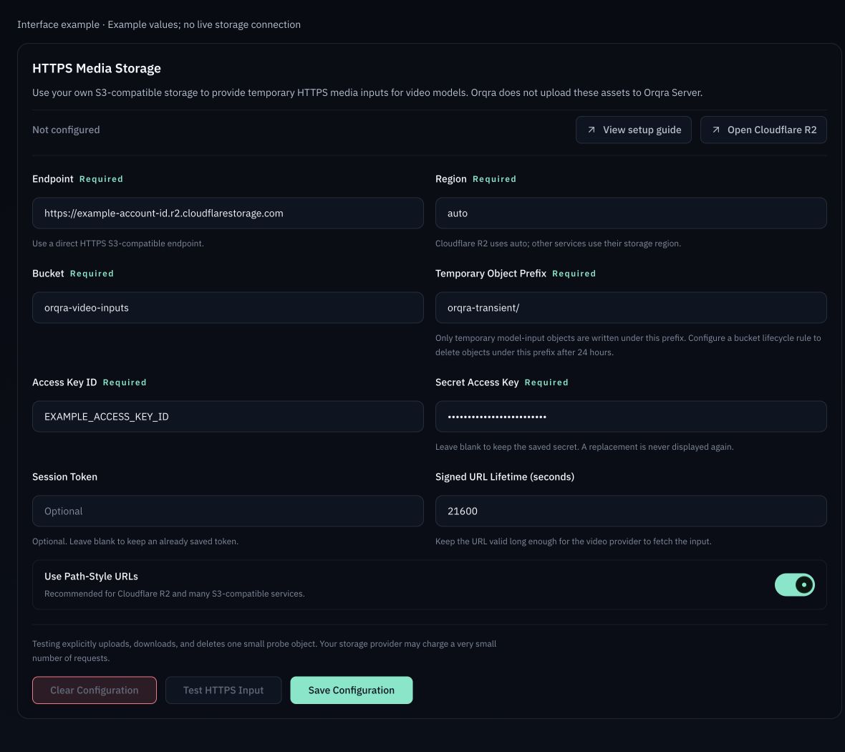Image resolution: width=845 pixels, height=752 pixels.
Task: Click the Secret Access Key label
Action: click(x=477, y=382)
